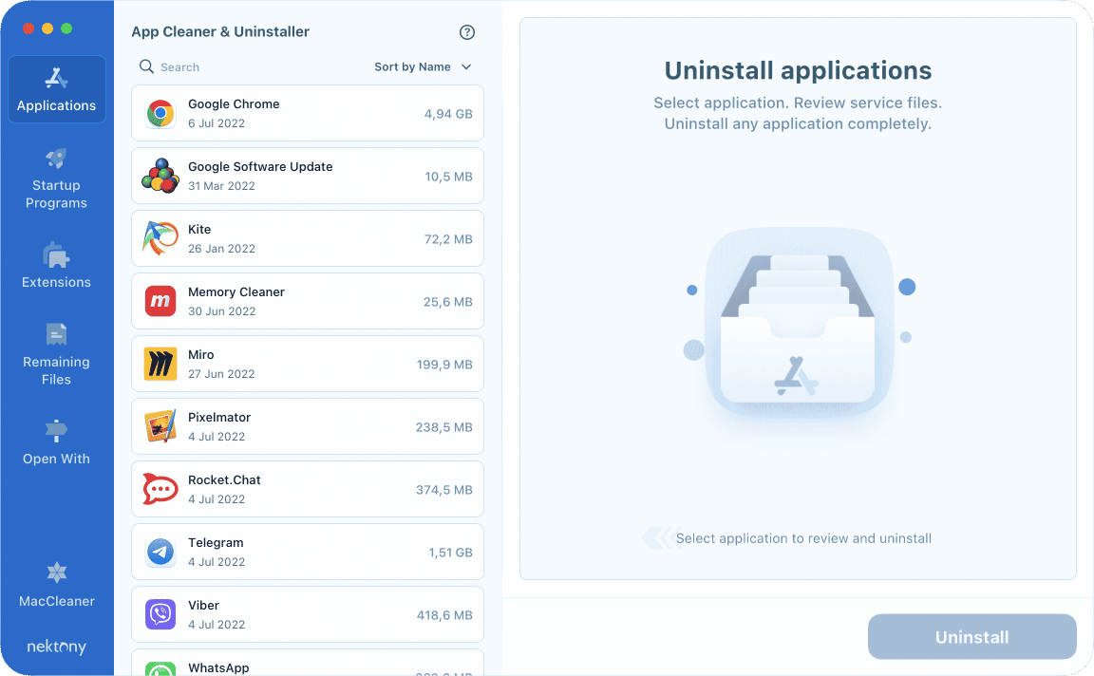The image size is (1094, 676).
Task: Open the Startup Programs section
Action: pyautogui.click(x=57, y=178)
